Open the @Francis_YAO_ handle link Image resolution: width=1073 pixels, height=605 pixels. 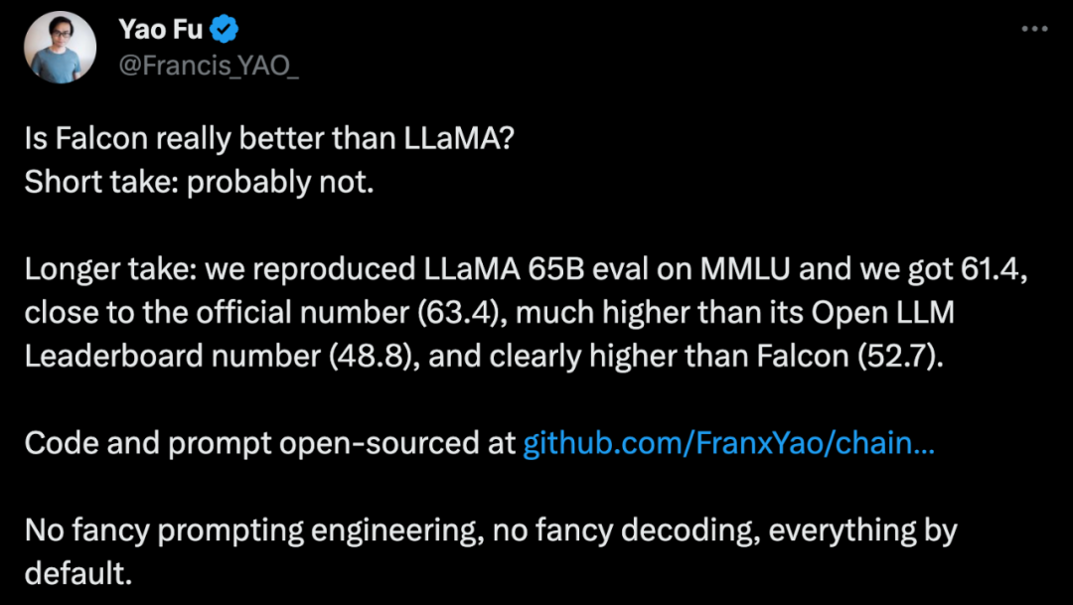click(x=210, y=66)
